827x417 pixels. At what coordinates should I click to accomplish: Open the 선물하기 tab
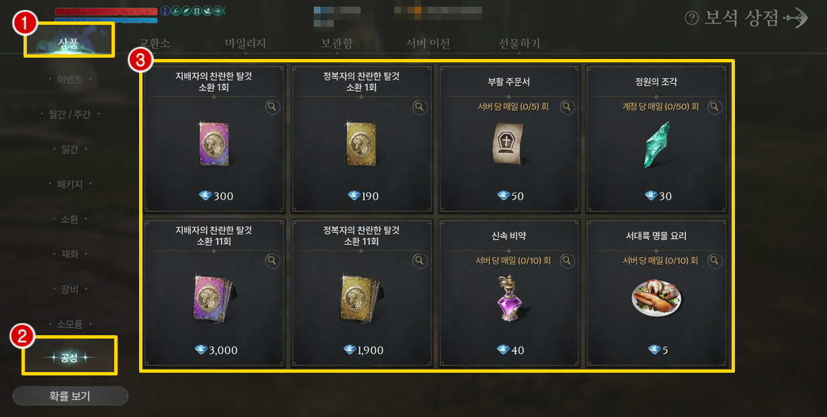(x=519, y=44)
